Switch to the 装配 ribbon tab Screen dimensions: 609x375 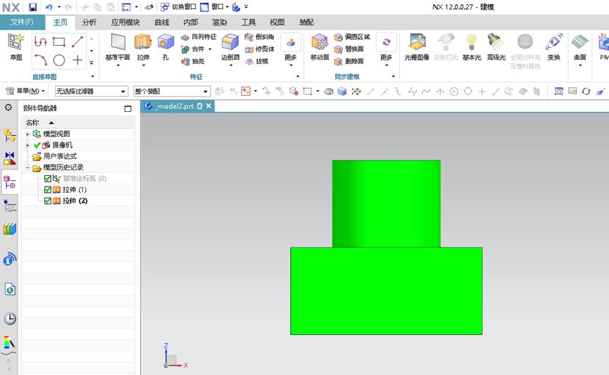[306, 23]
